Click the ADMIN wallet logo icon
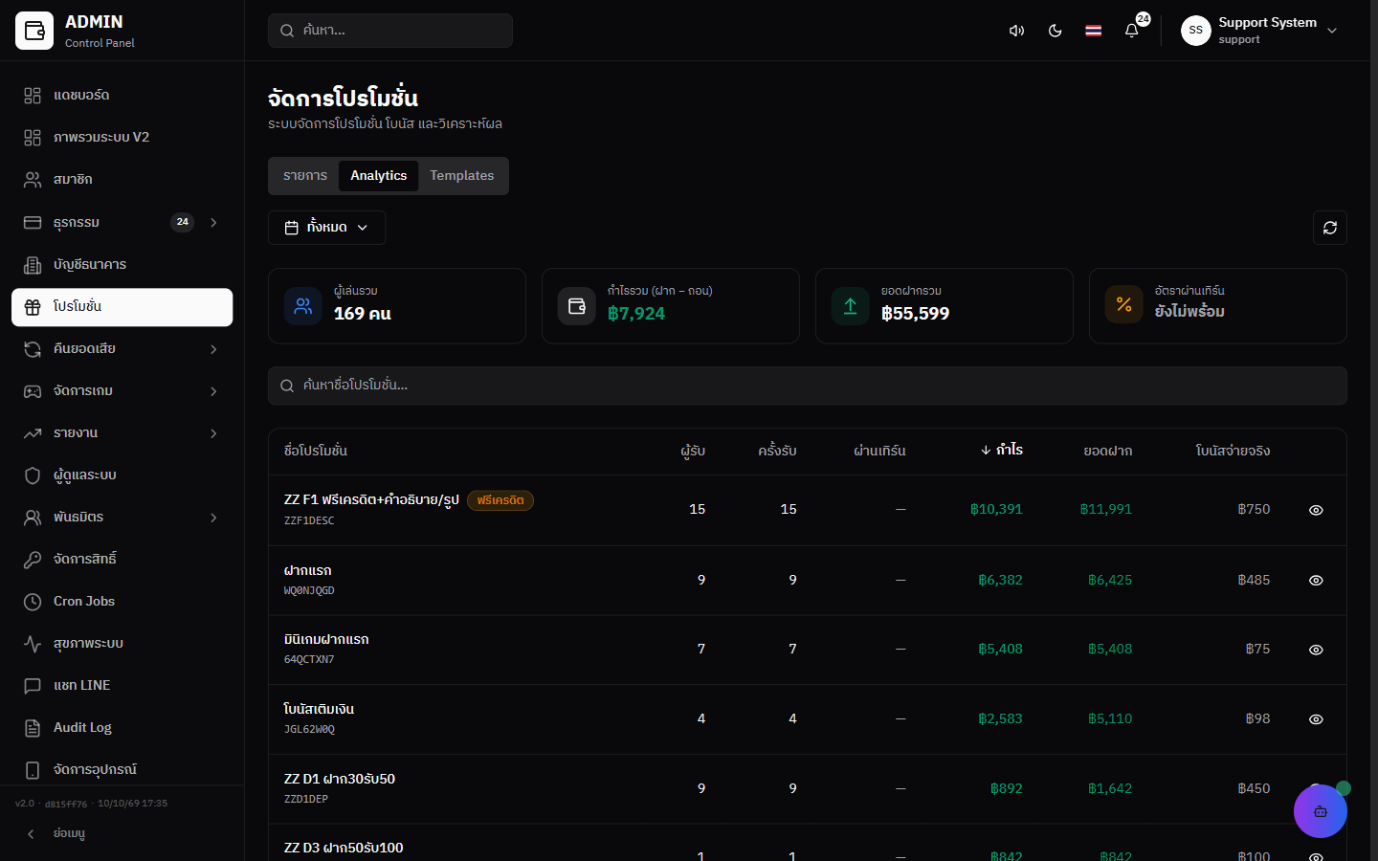 [x=34, y=31]
